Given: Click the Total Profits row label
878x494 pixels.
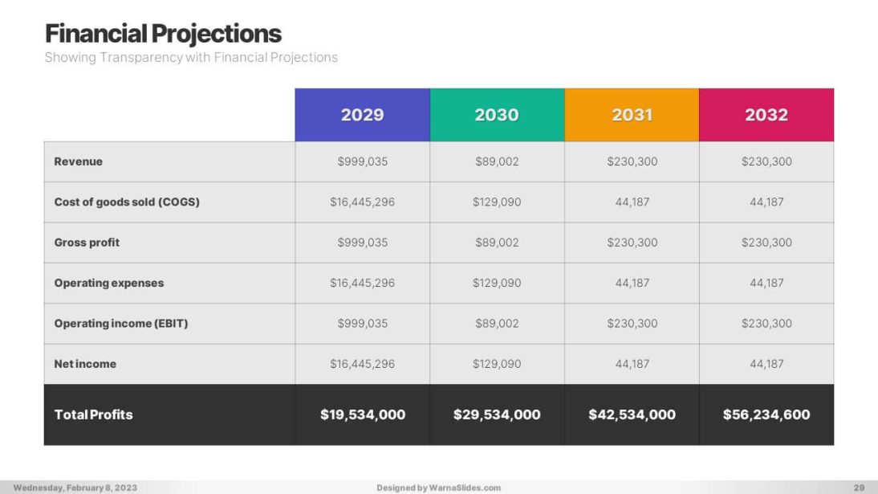Looking at the screenshot, I should (93, 414).
